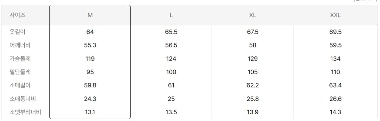Click the 밑단둘레 row label
Screen dimensions: 380x121
[20, 72]
